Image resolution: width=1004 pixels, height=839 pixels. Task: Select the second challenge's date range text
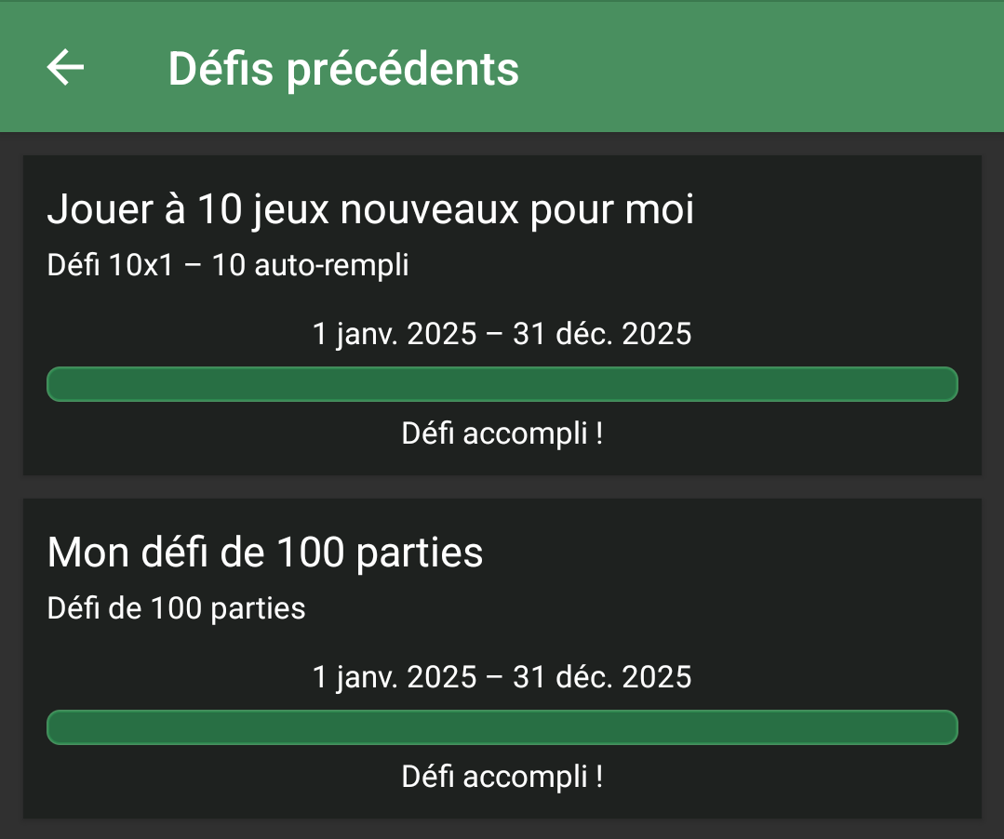click(x=501, y=676)
